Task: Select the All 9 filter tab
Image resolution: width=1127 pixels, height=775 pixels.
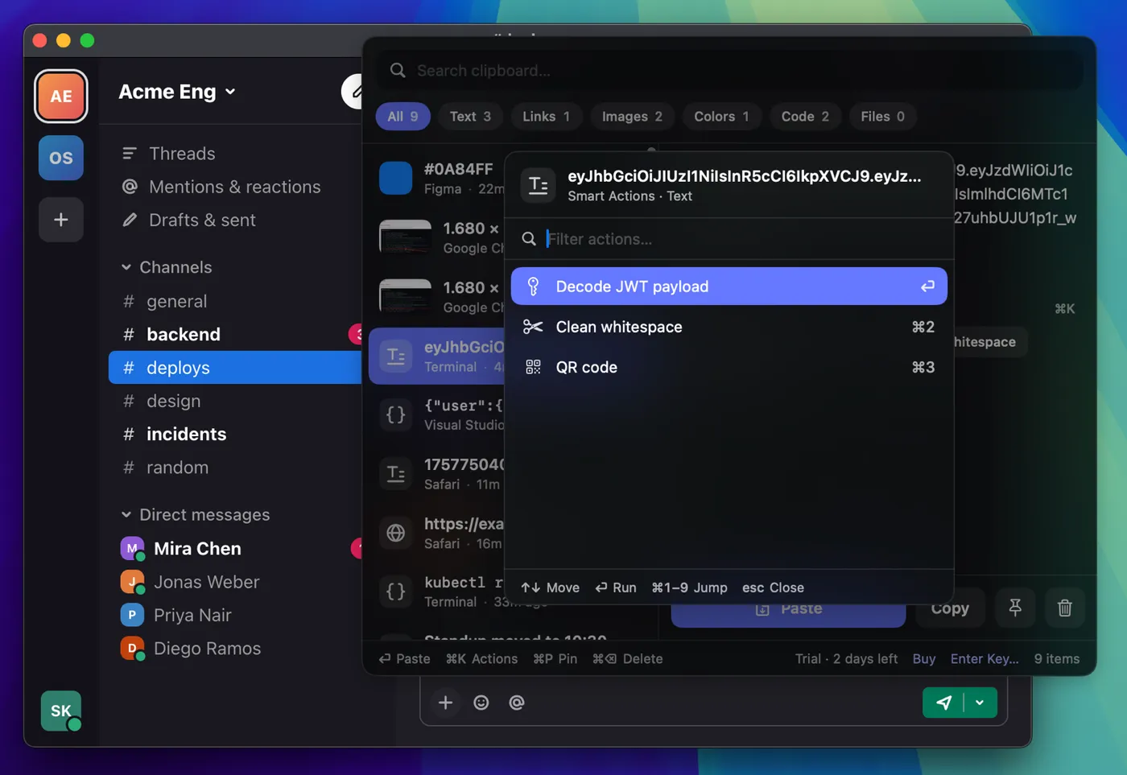Action: pyautogui.click(x=402, y=117)
